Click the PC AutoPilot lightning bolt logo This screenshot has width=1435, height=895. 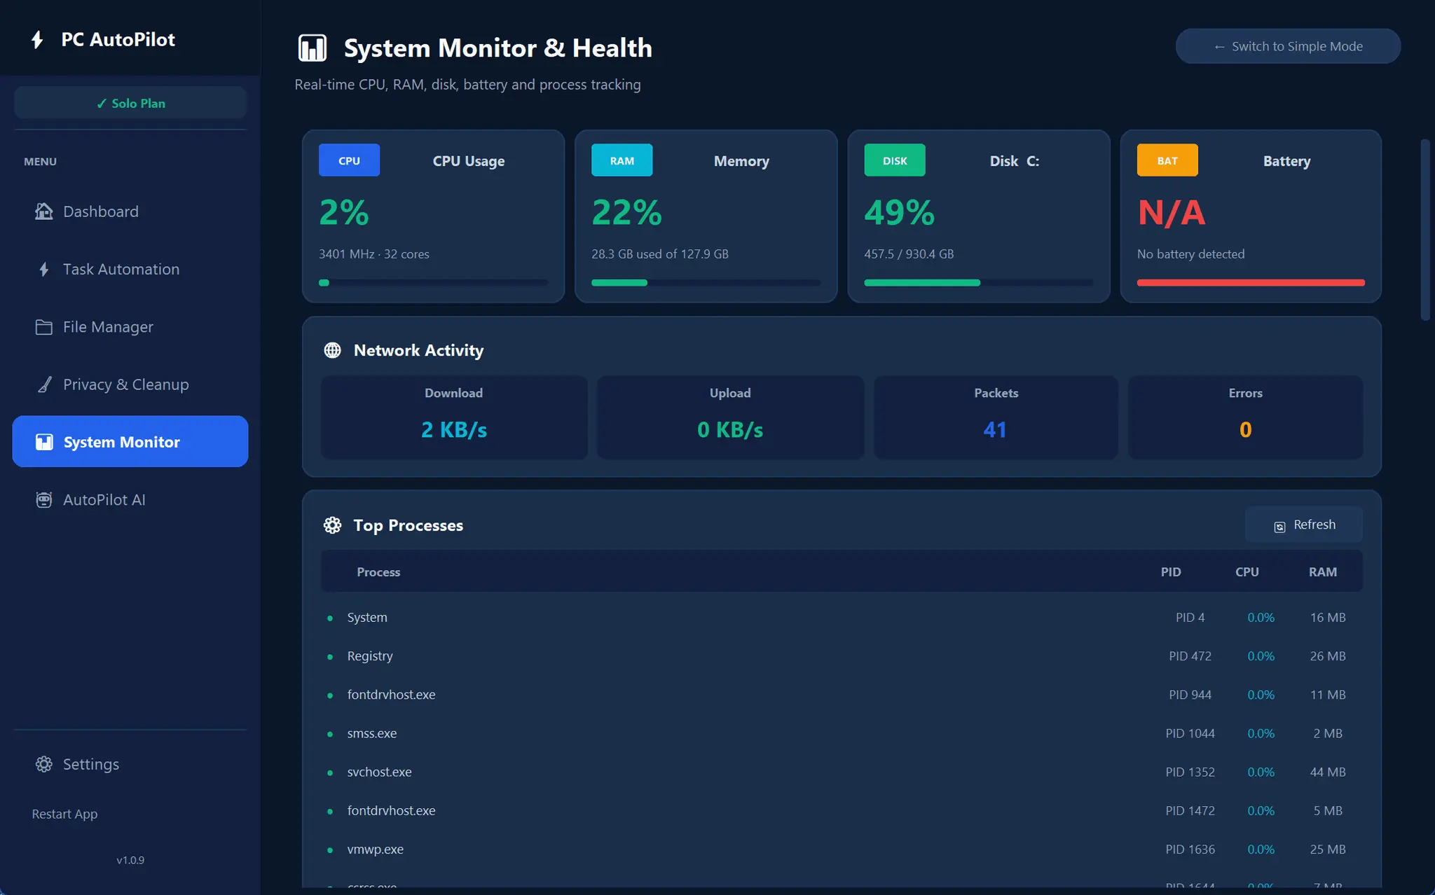click(x=38, y=40)
